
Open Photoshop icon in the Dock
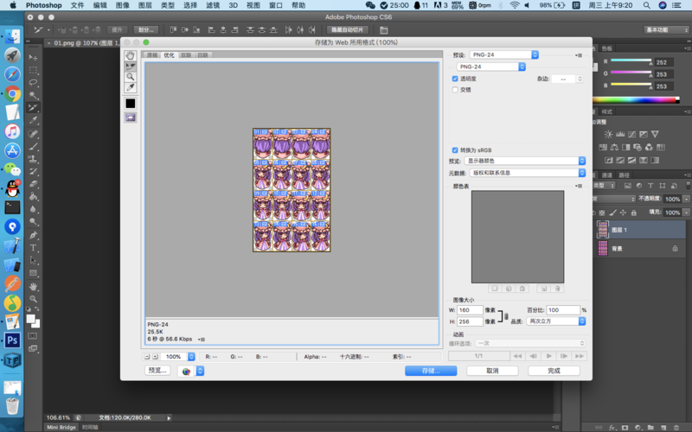coord(12,340)
